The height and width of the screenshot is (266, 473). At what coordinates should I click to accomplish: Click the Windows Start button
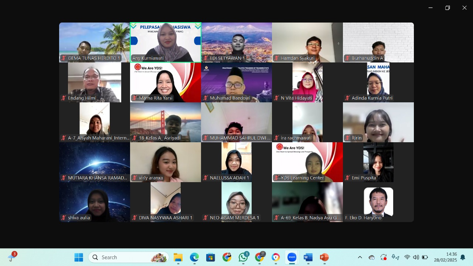pos(79,257)
